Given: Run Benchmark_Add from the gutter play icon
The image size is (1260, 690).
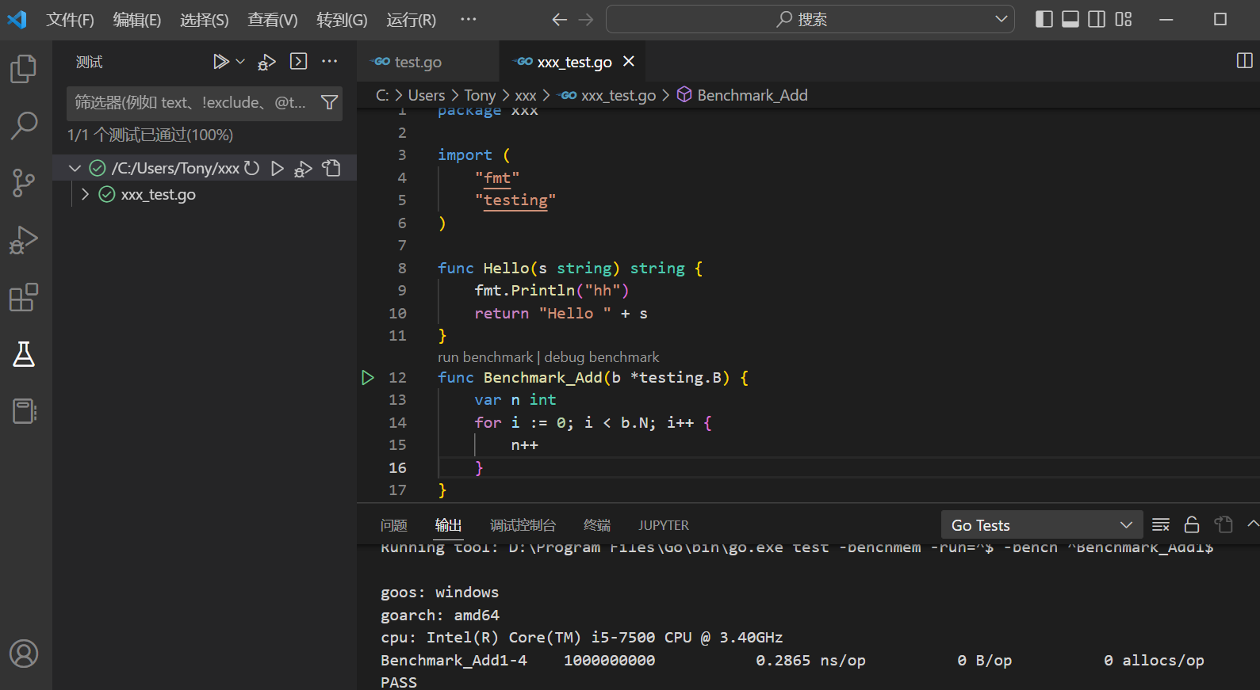Looking at the screenshot, I should (x=368, y=378).
